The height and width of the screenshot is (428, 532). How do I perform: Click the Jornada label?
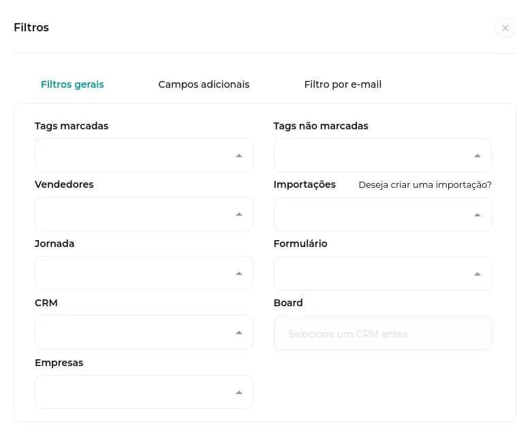click(54, 244)
